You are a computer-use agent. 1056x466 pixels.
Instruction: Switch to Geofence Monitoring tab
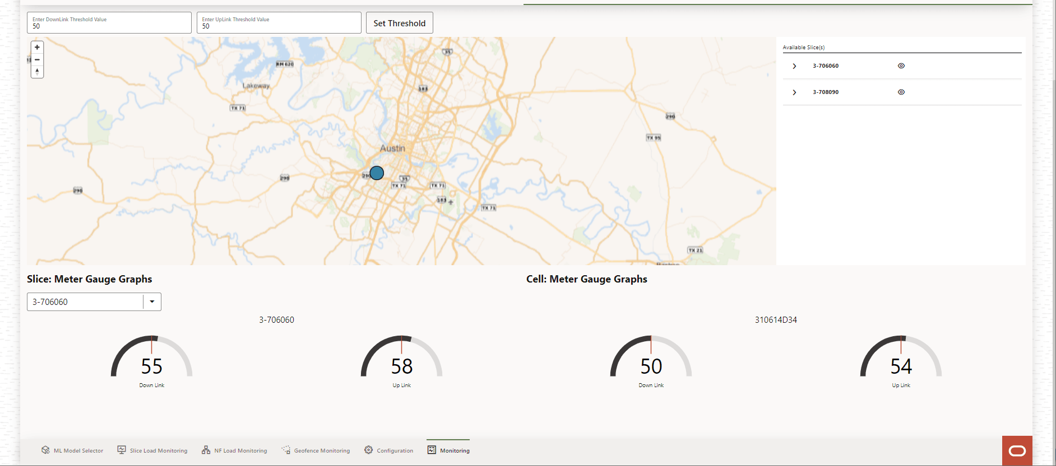click(316, 450)
